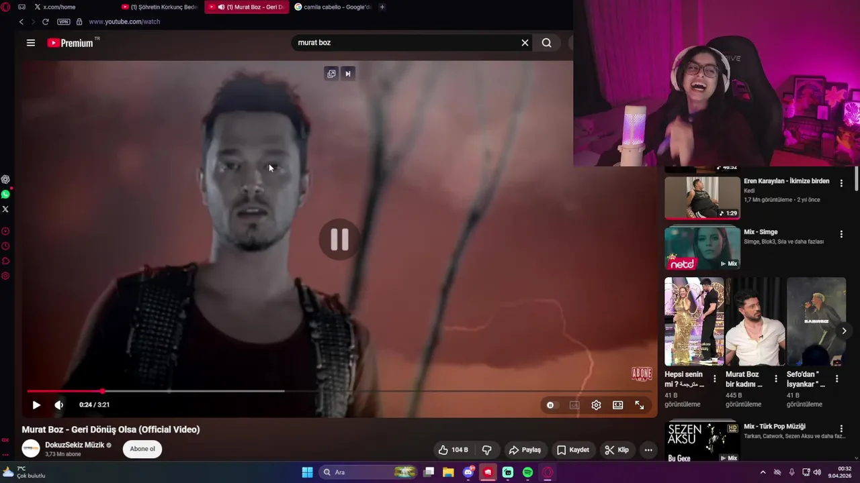Open 'Murat Boz bir kadını' short thumbnail

755,322
